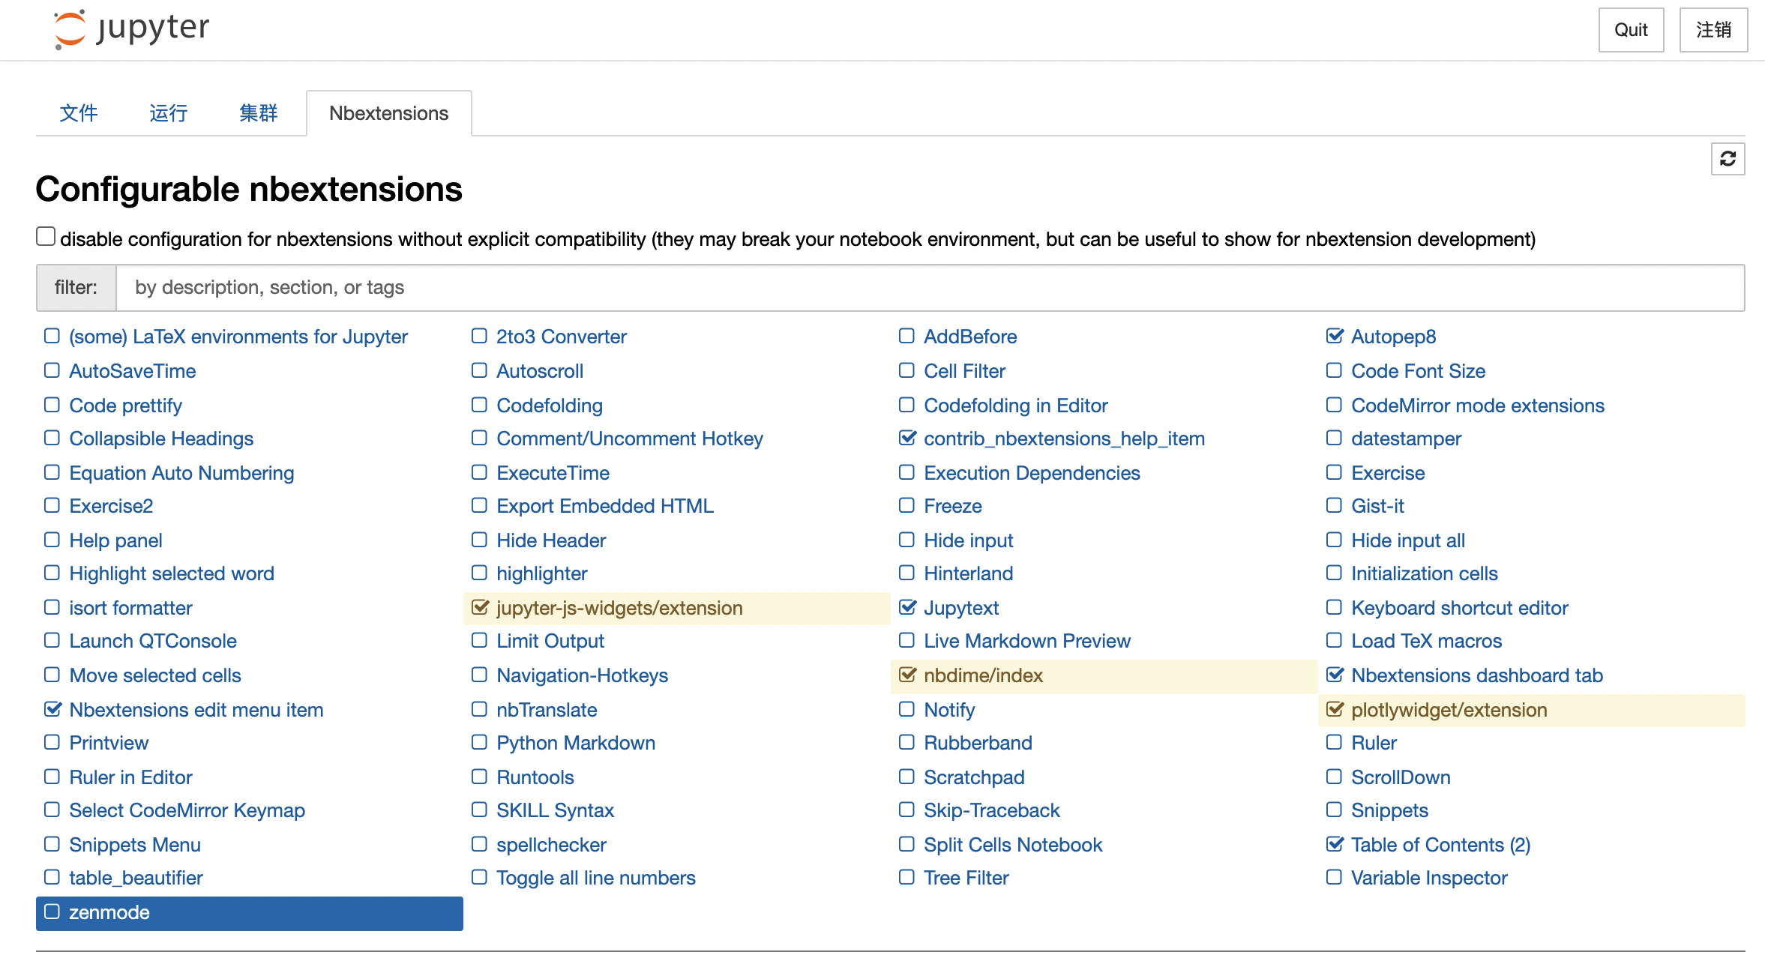1765x964 pixels.
Task: Open the Select CodeMirror Keymap extension
Action: (x=187, y=810)
